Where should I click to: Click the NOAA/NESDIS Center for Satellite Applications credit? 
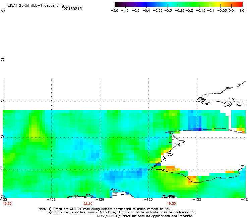(x=145, y=216)
